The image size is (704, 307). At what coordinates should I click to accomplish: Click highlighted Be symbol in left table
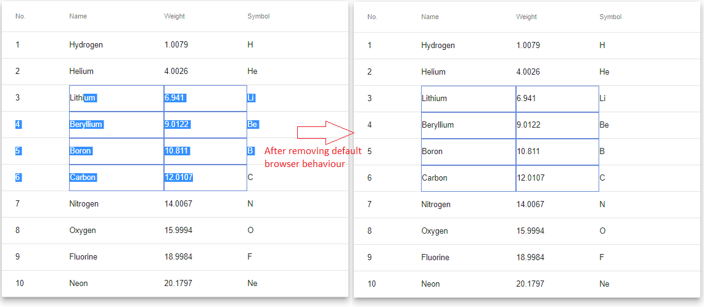(252, 125)
